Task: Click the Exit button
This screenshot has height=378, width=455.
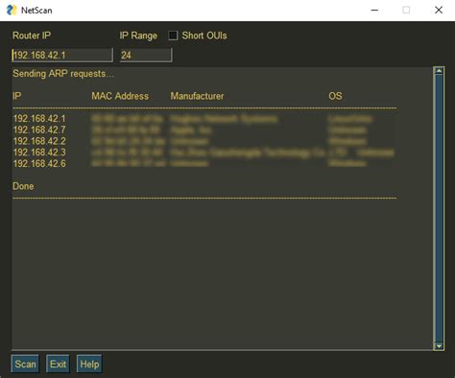Action: pos(58,364)
